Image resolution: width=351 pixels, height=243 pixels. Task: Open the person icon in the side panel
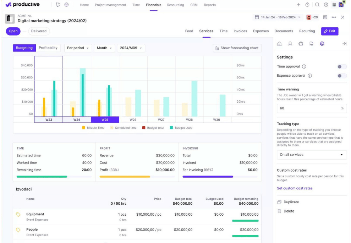(290, 44)
